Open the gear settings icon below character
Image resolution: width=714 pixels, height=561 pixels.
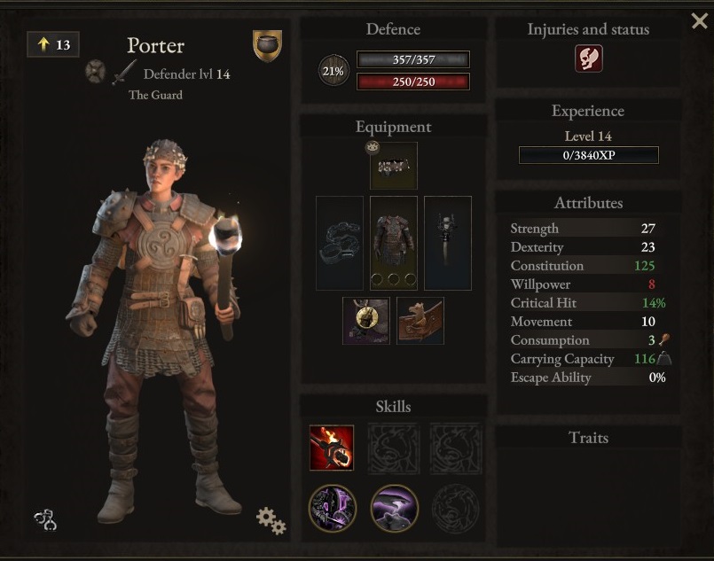[271, 521]
